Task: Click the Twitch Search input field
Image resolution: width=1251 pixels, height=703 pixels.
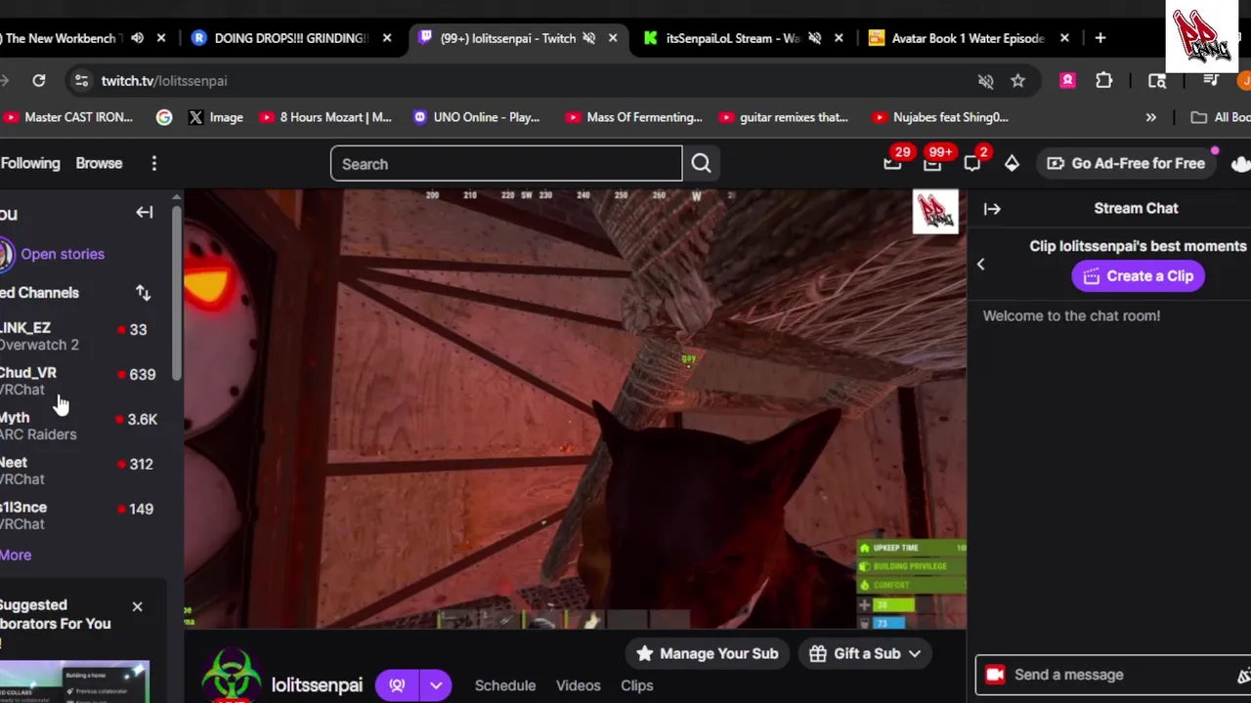Action: [506, 164]
